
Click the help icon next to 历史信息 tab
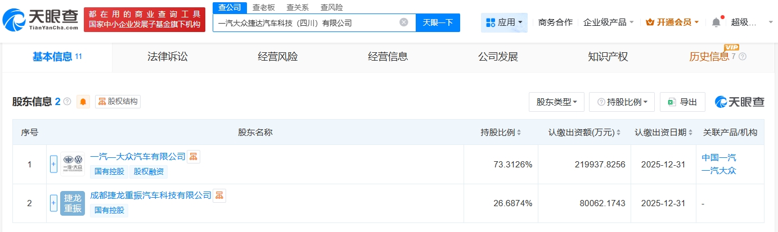point(743,57)
